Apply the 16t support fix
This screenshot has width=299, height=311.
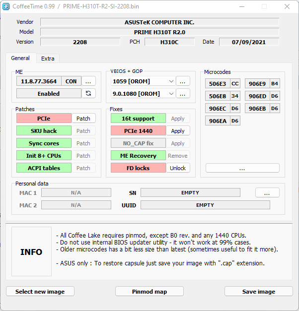coord(178,119)
